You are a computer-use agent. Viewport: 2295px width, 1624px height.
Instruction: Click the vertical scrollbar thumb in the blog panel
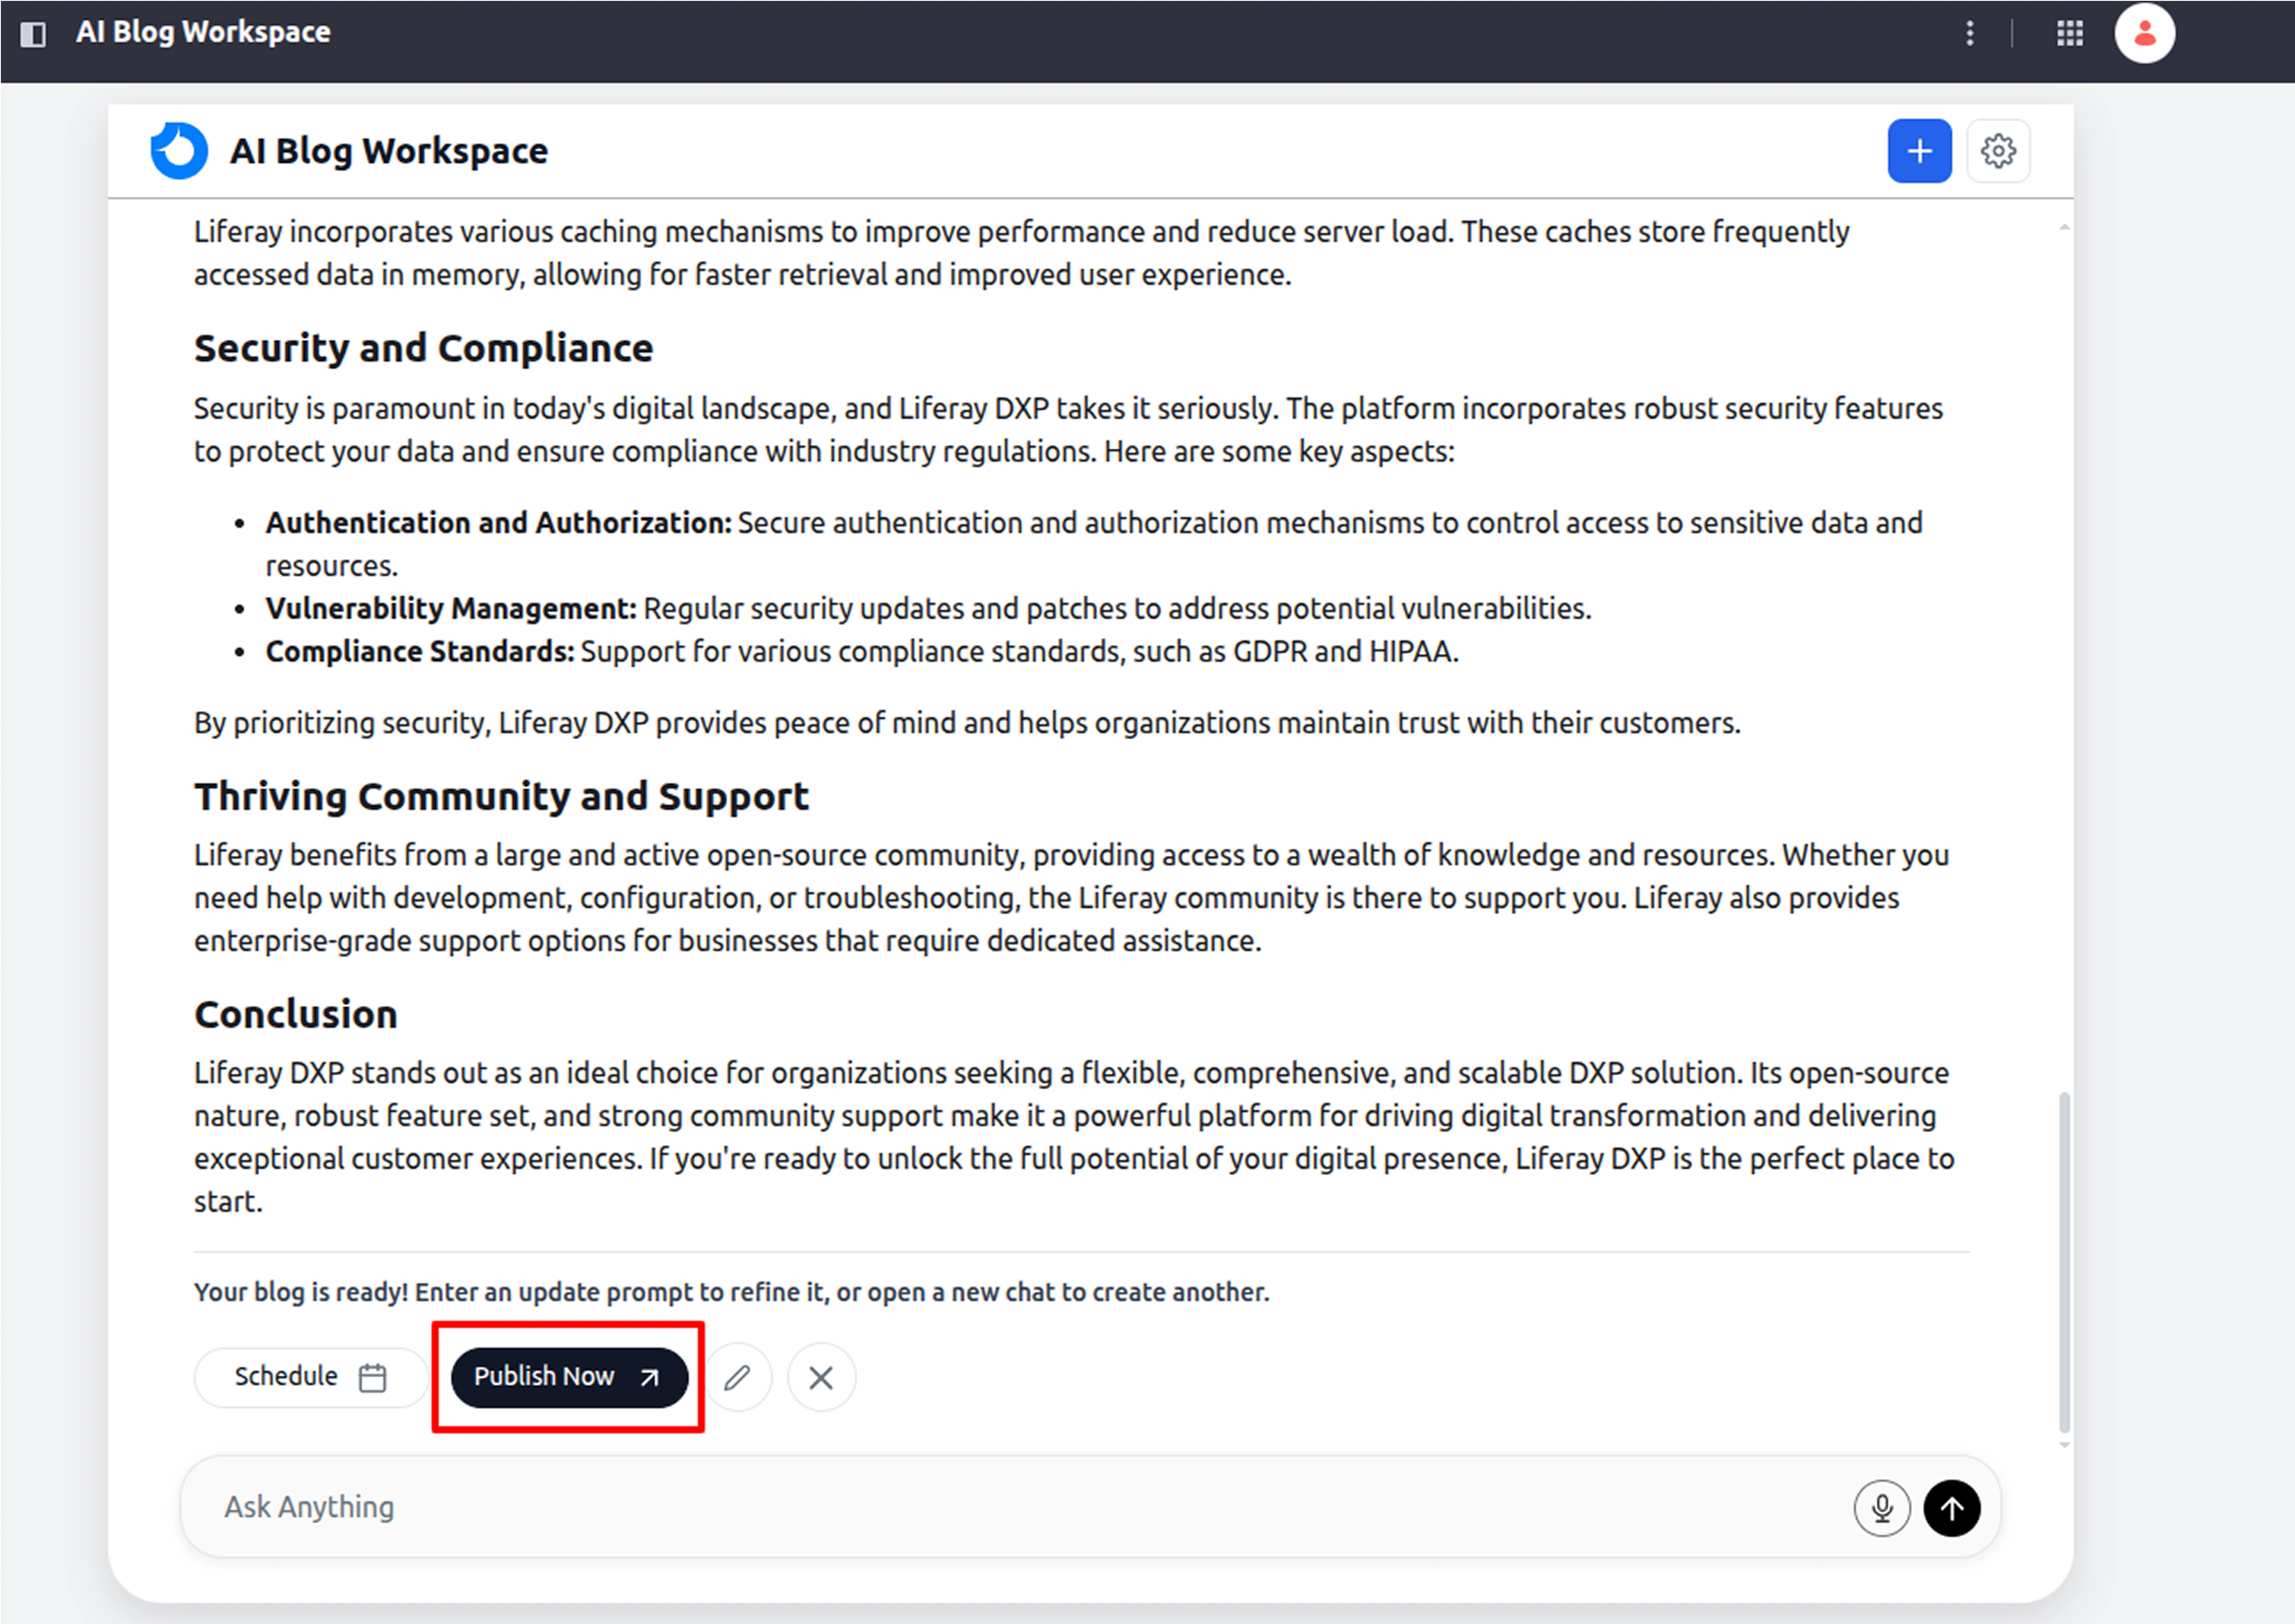[x=2064, y=1262]
